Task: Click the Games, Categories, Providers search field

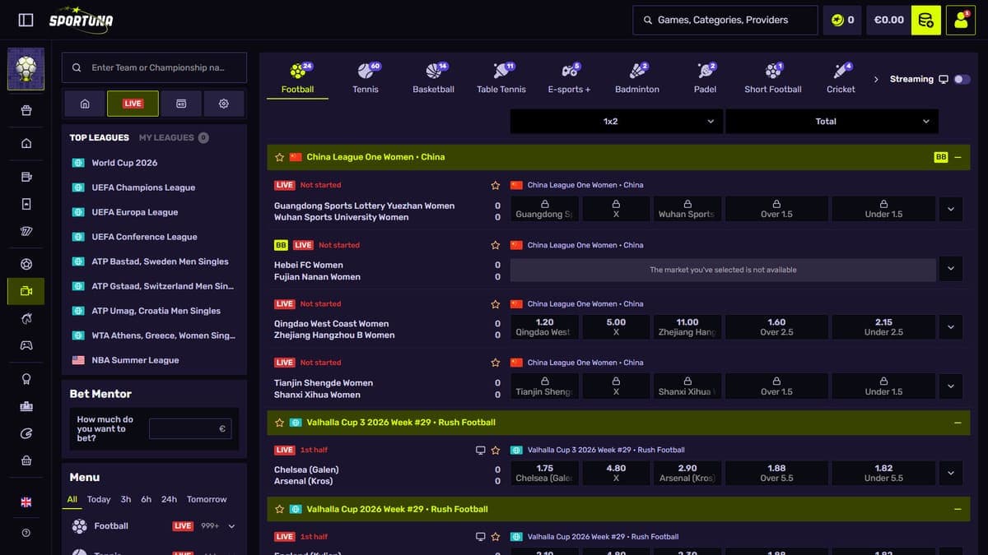Action: (x=725, y=20)
